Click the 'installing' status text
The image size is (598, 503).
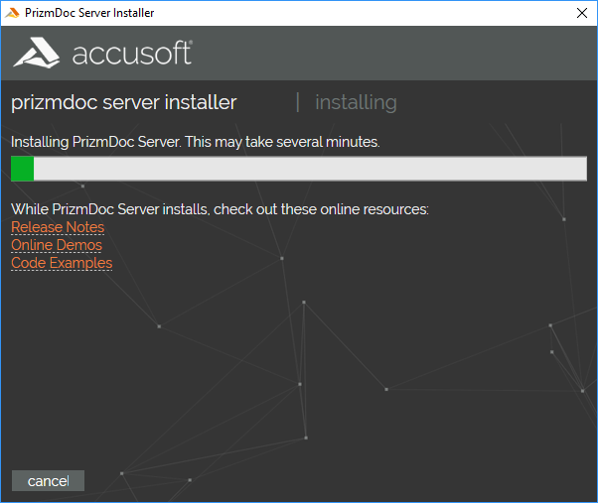(x=356, y=103)
